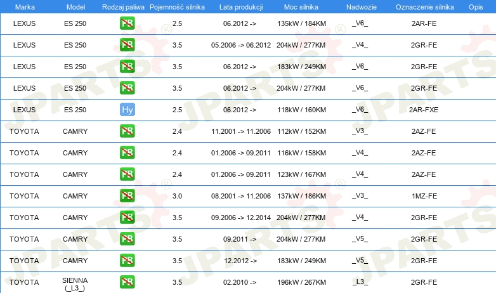Click the 196kW / 267KM power cell
Screen dimensions: 496x293
point(301,282)
